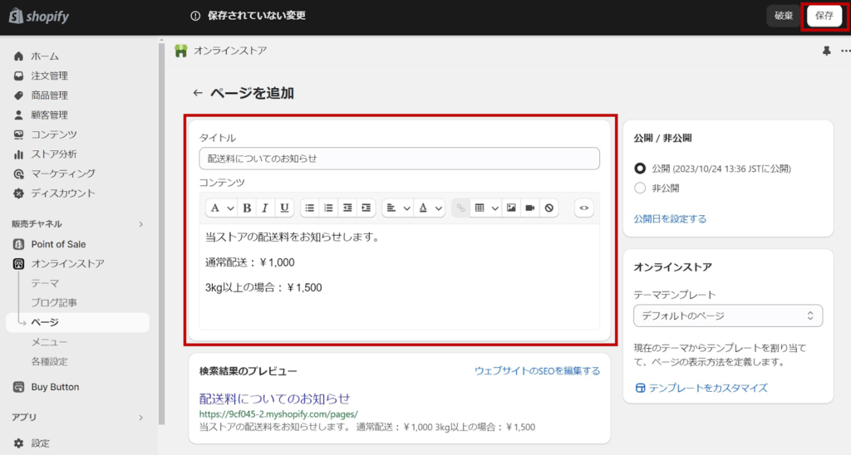
Task: Click 公開日を設定する link
Action: coord(670,219)
